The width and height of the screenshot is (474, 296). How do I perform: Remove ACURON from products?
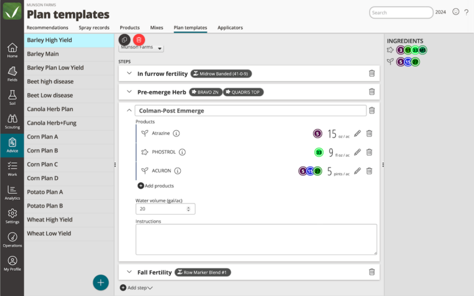click(x=369, y=171)
